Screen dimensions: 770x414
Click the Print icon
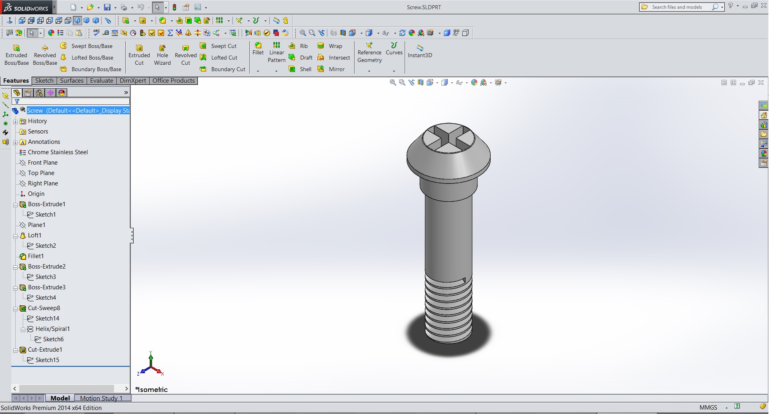coord(124,7)
